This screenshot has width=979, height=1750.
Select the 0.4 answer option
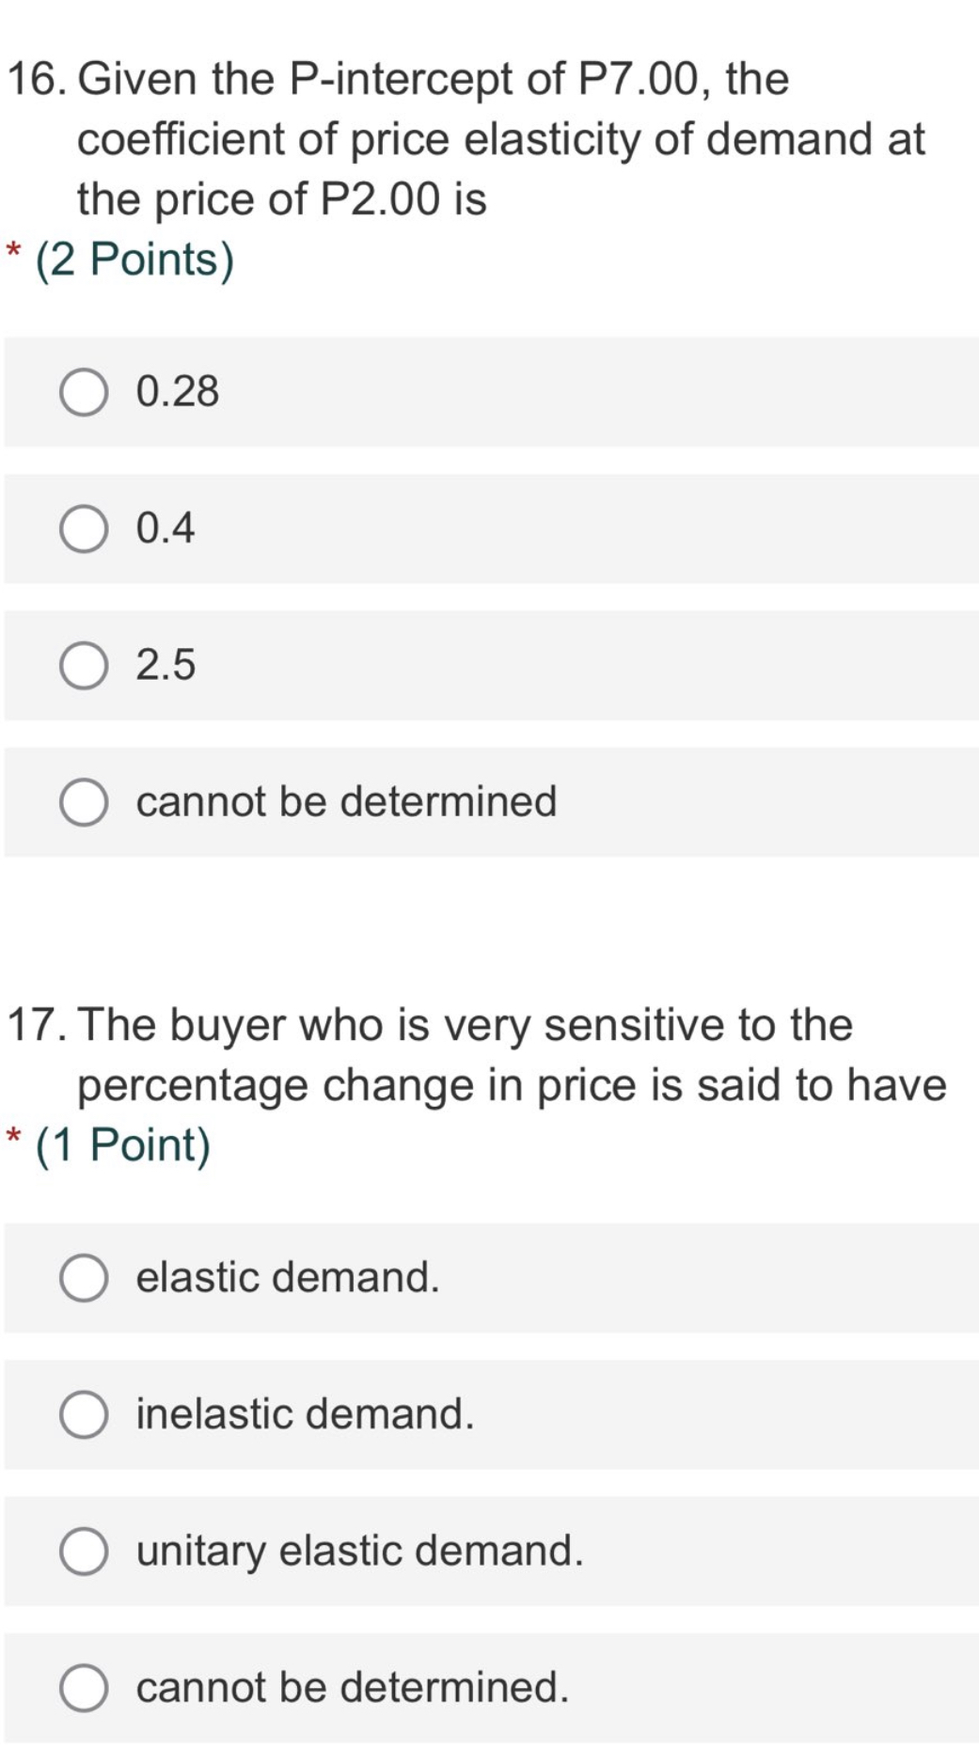coord(84,528)
